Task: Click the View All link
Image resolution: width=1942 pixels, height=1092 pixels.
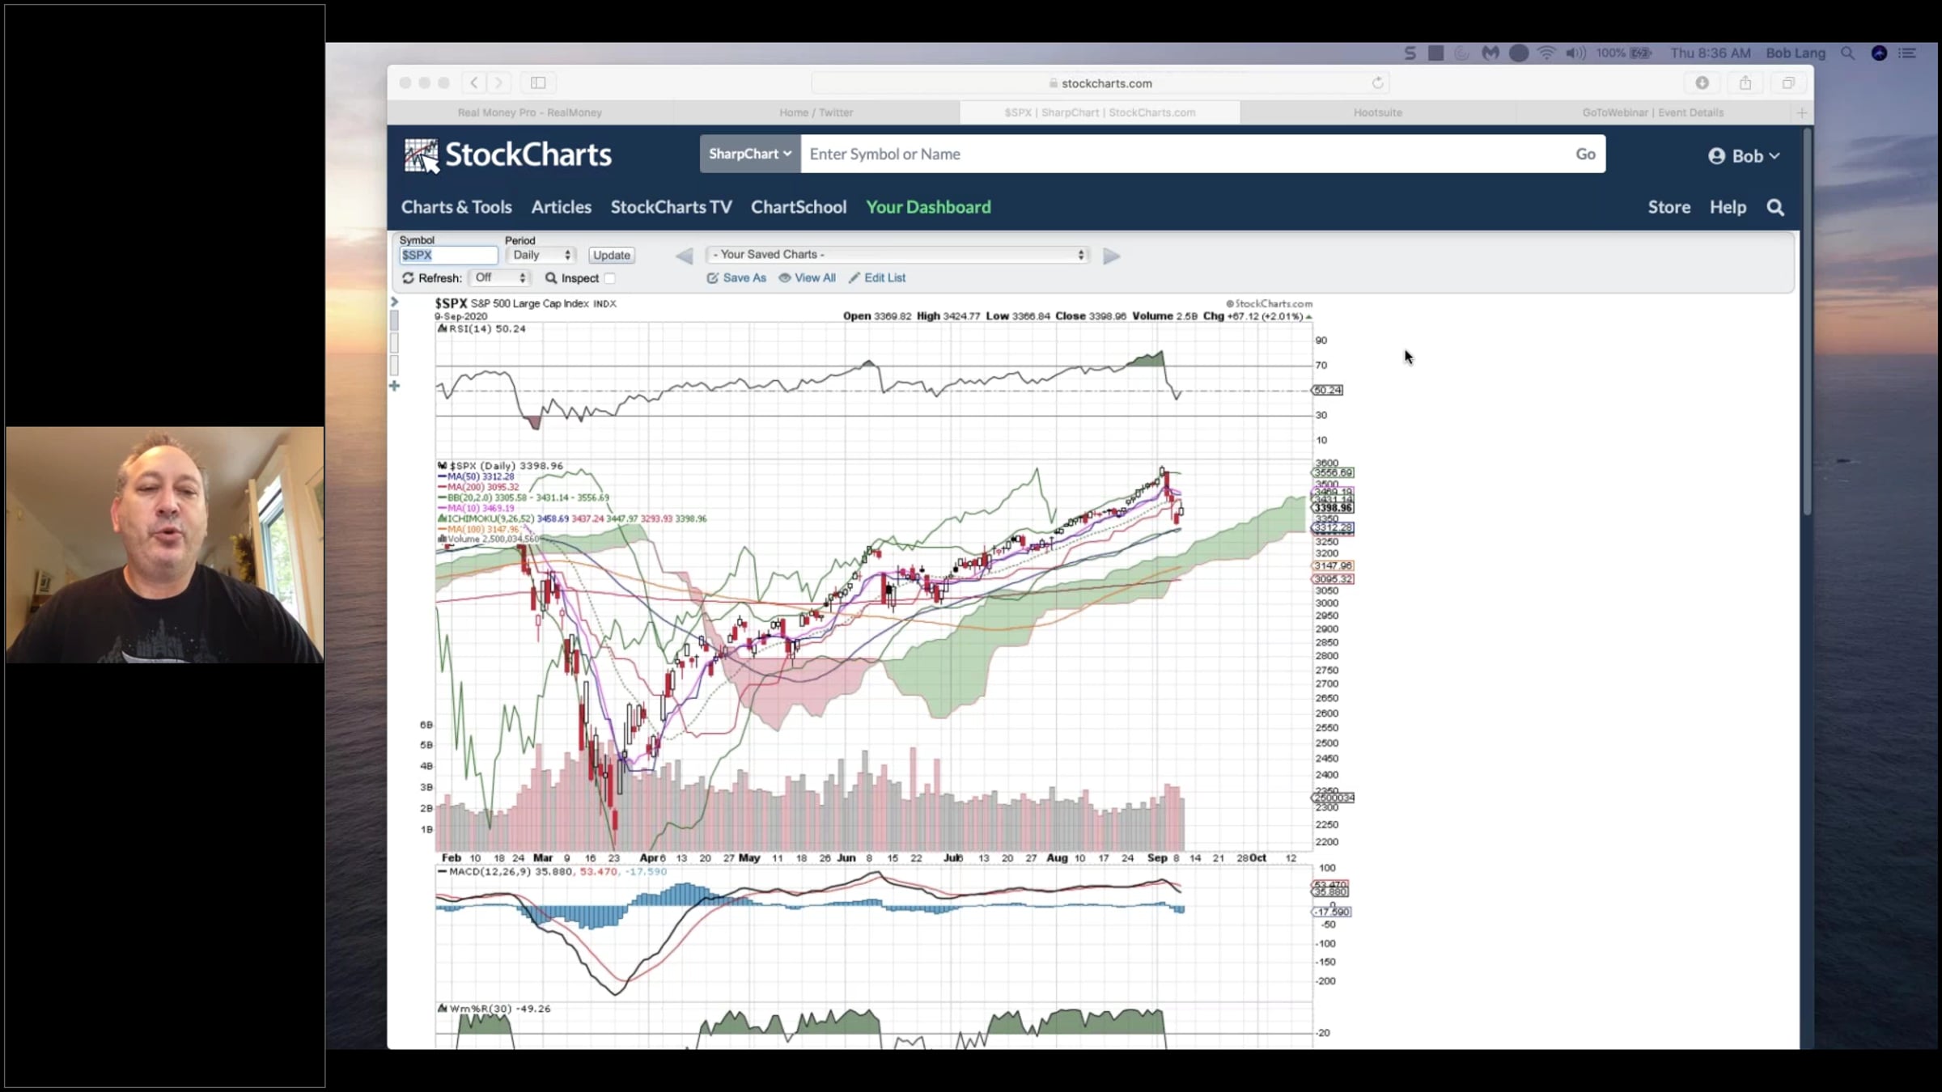Action: point(808,277)
